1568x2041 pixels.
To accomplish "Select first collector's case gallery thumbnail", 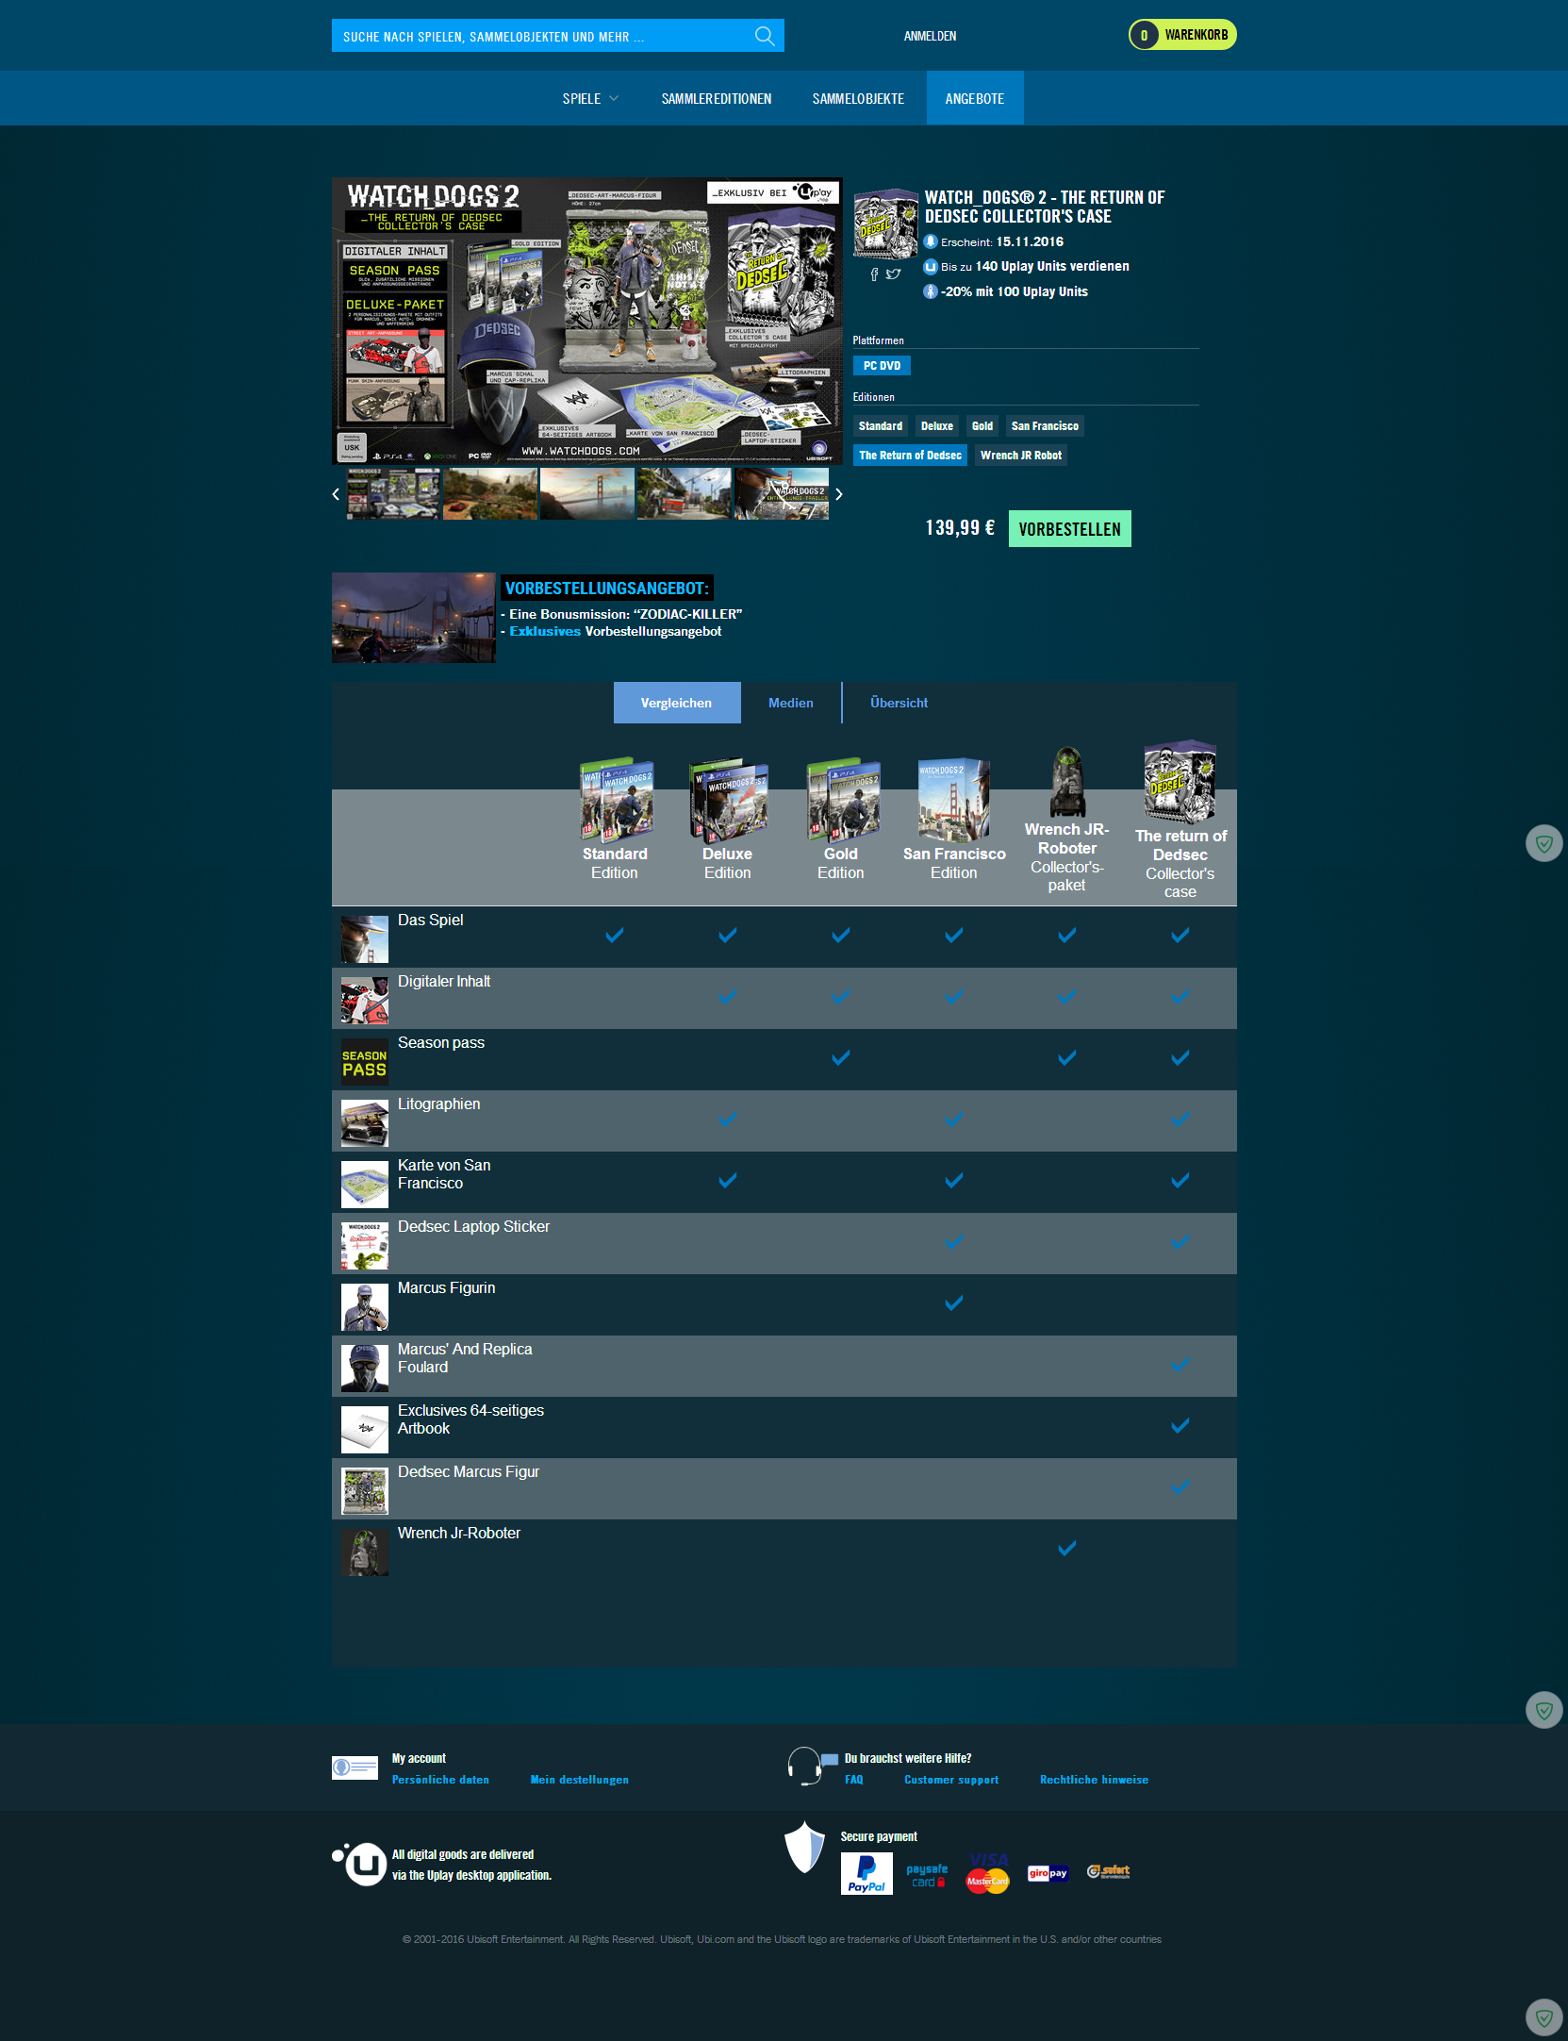I will [x=393, y=493].
